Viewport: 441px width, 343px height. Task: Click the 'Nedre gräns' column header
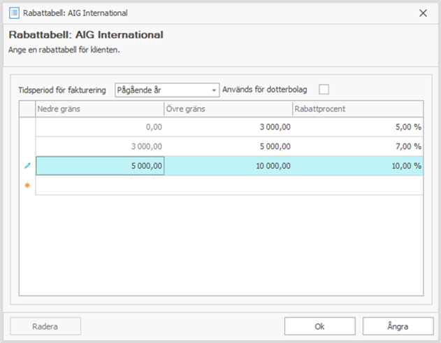coord(99,108)
